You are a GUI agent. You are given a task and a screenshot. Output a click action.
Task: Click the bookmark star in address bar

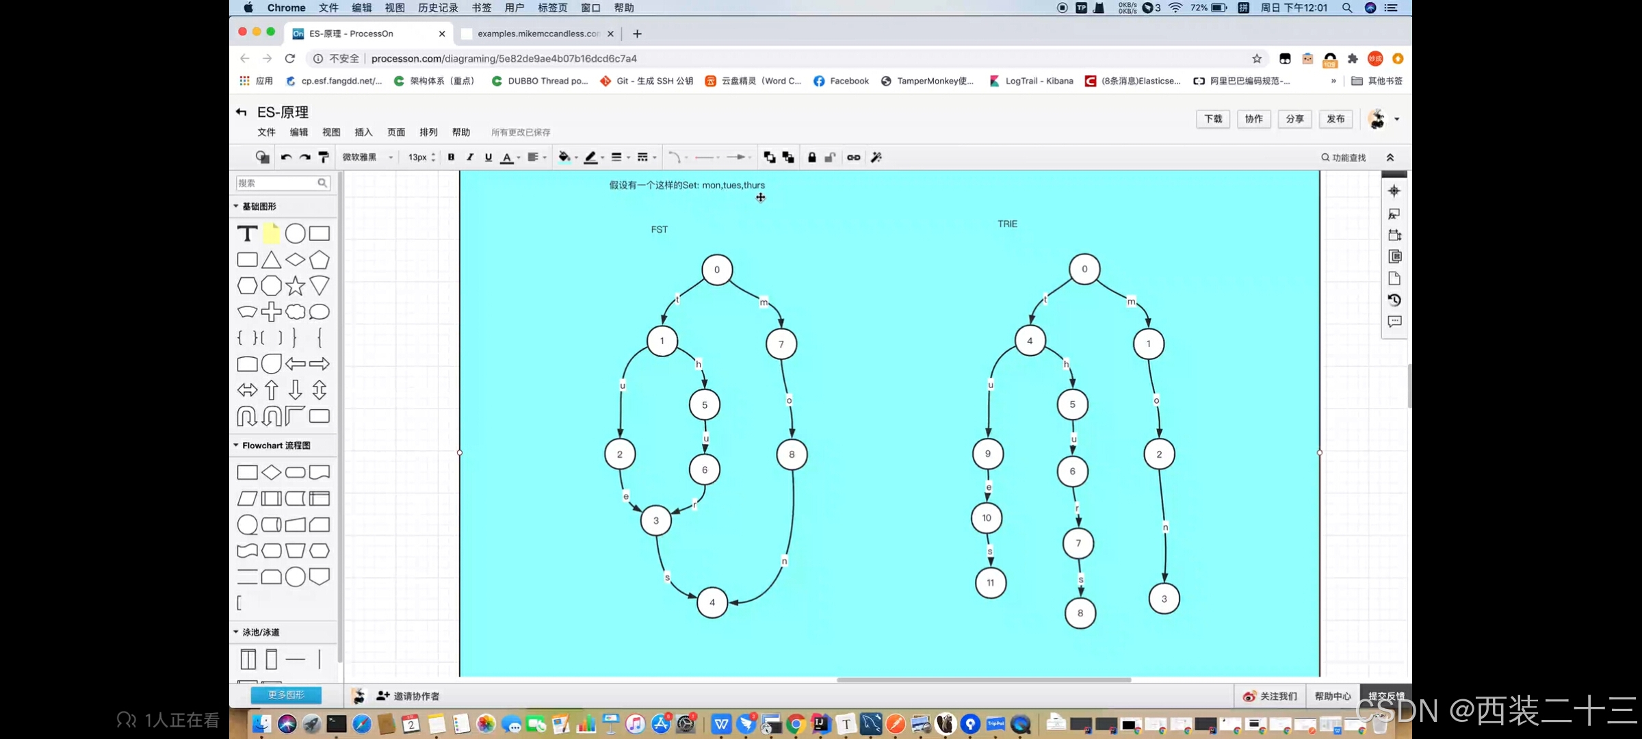tap(1257, 59)
